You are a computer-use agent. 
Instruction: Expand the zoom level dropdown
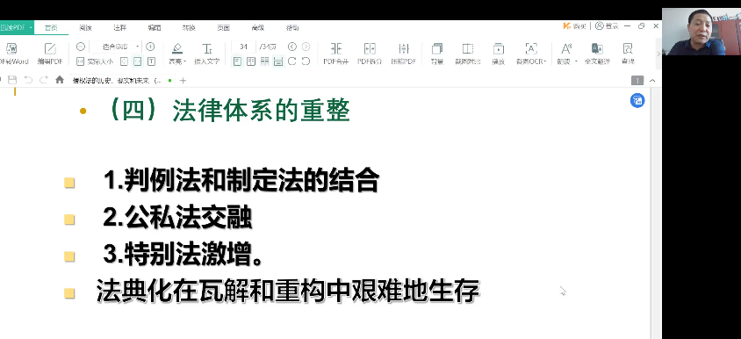pos(138,47)
